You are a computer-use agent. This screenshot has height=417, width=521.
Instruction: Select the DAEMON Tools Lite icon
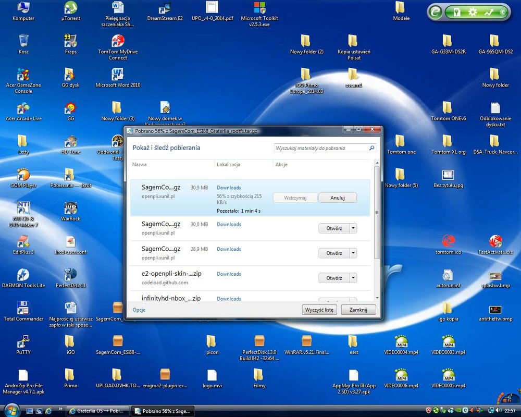coord(23,275)
